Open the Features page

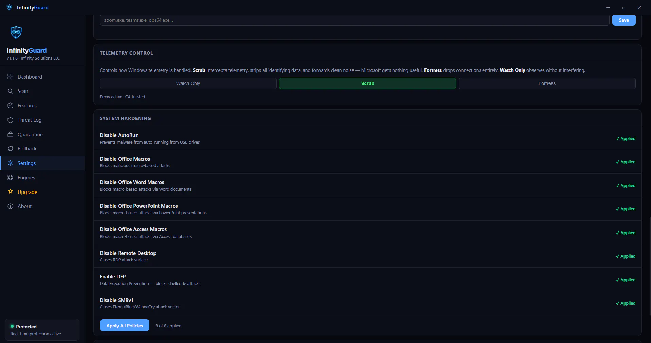(42, 106)
